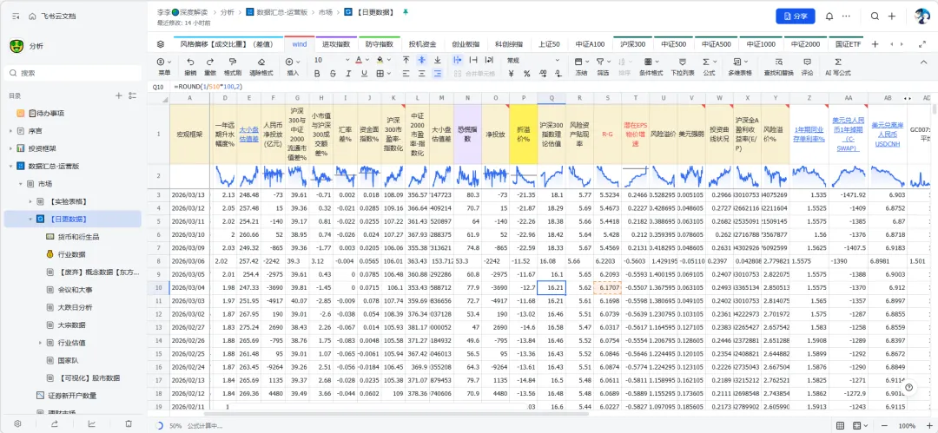Open sheet list layers icon before tabs
938x433 pixels.
[x=161, y=44]
